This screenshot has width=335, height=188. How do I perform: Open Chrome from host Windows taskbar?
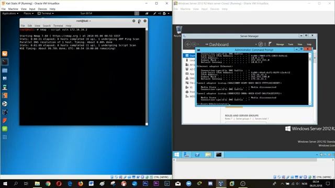pos(48,183)
